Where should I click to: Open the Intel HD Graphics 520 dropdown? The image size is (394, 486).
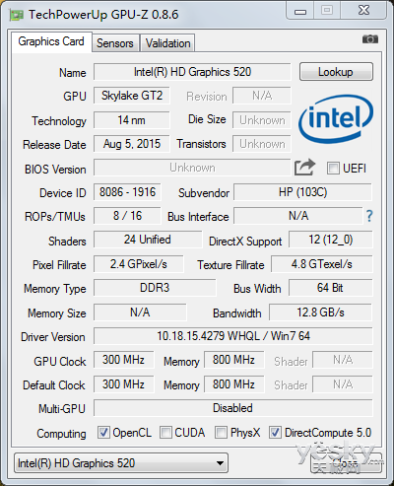pyautogui.click(x=121, y=463)
